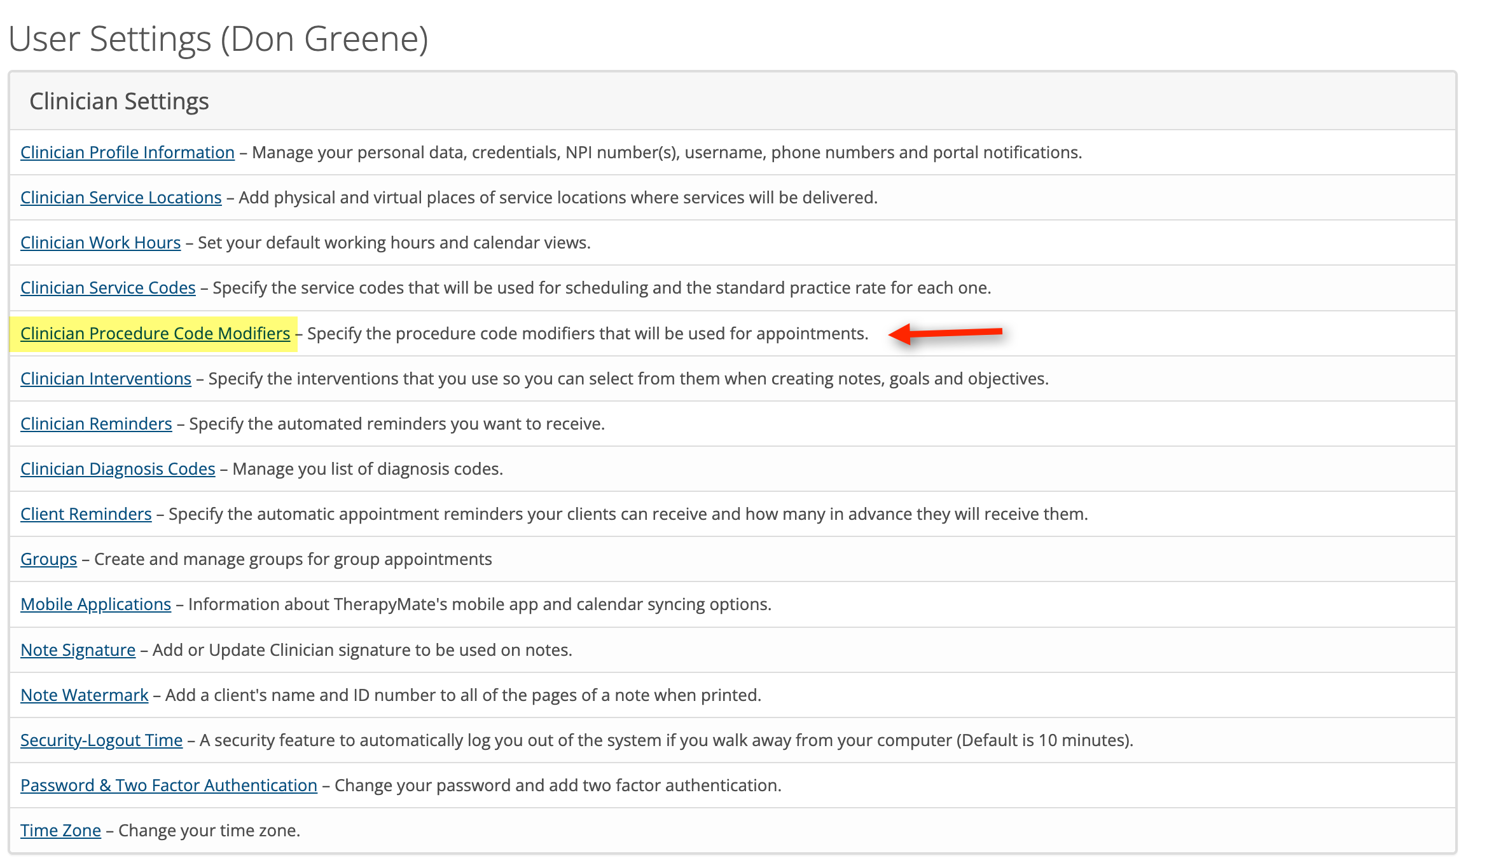Open Clinician Profile Information link

click(x=127, y=153)
